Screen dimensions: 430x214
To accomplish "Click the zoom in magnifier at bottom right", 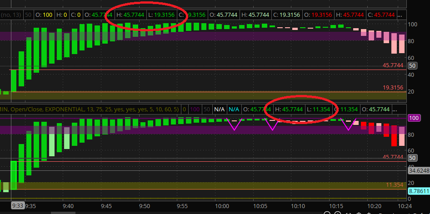I will pyautogui.click(x=338, y=212).
